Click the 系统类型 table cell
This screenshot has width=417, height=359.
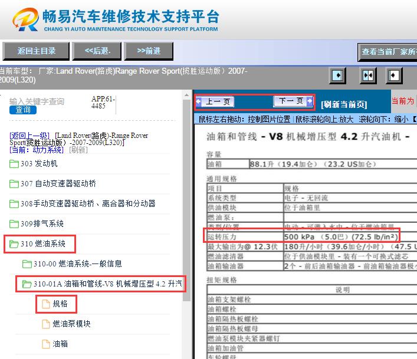click(x=245, y=198)
